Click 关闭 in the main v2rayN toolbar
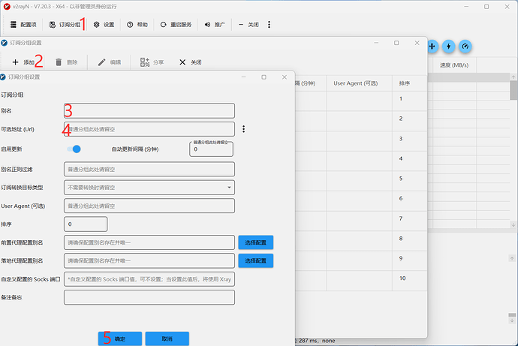The width and height of the screenshot is (518, 346). click(x=248, y=25)
